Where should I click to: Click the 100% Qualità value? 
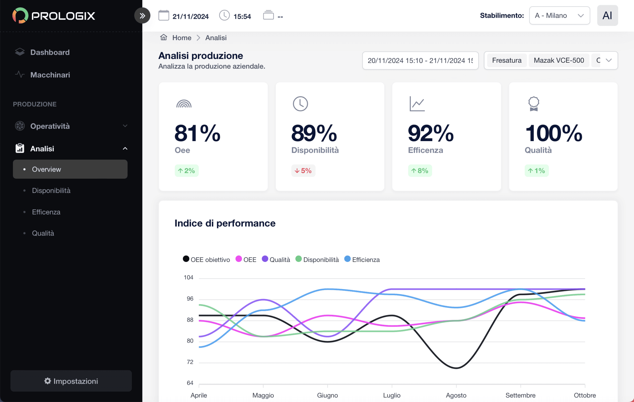click(x=553, y=133)
